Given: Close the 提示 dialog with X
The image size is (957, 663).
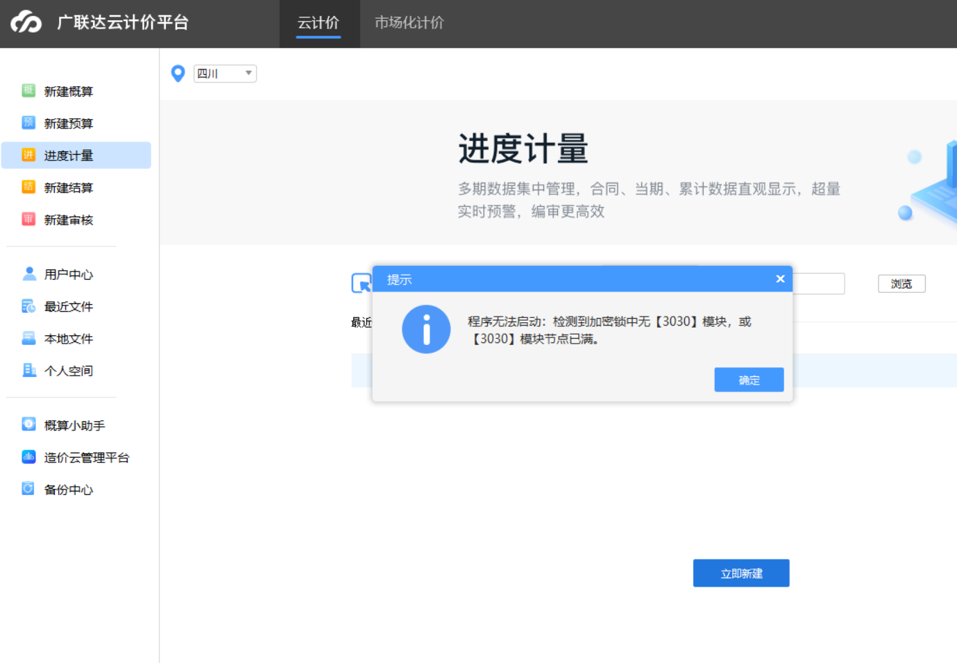Looking at the screenshot, I should (780, 279).
